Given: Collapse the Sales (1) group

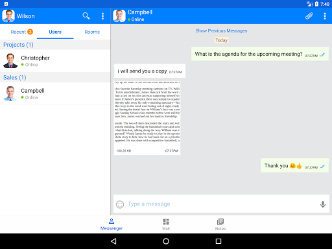Looking at the screenshot, I should click(x=55, y=77).
